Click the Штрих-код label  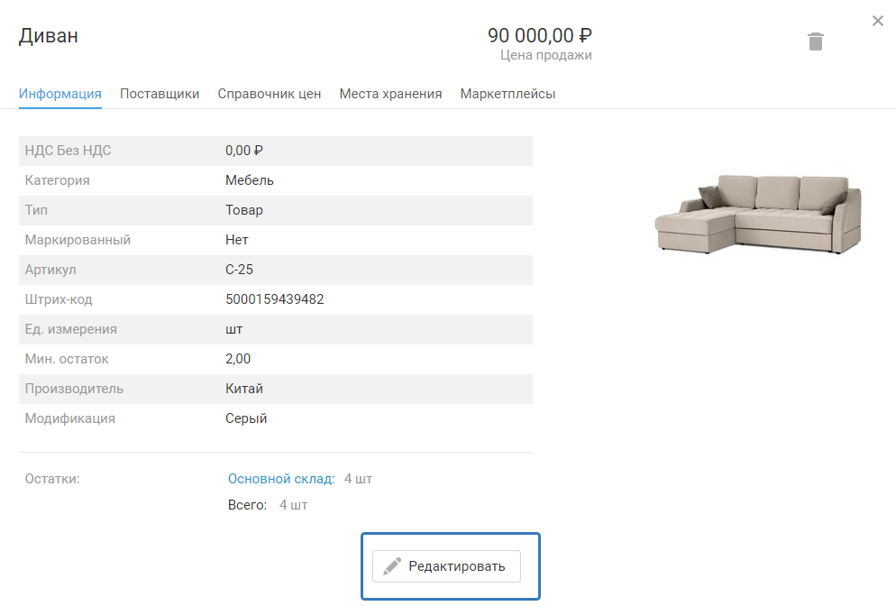[59, 299]
